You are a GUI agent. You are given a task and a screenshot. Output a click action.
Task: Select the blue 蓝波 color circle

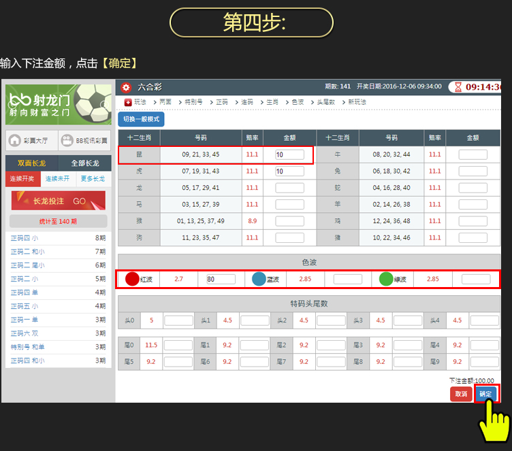pyautogui.click(x=259, y=279)
